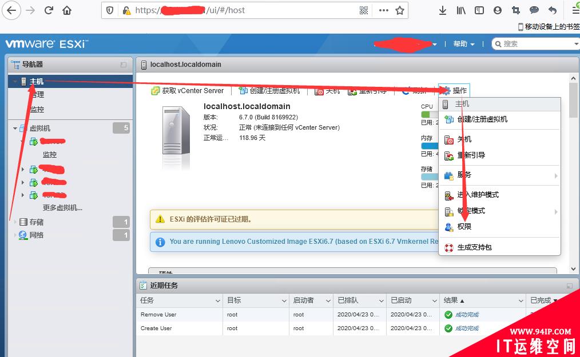This screenshot has width=580, height=357.
Task: Open the tracking protection shield icon
Action: click(110, 10)
